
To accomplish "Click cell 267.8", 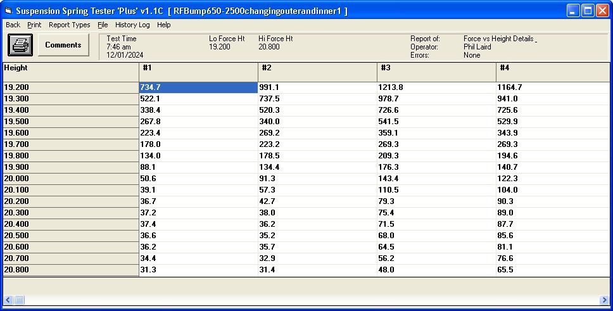I will pos(198,121).
